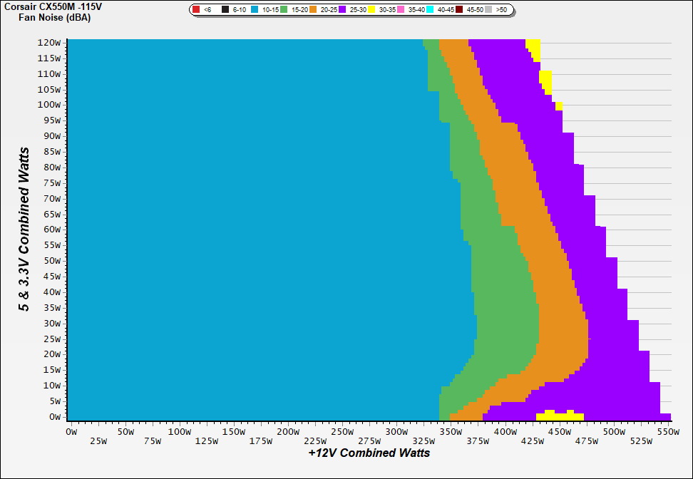Click the orange 20-25 legend swatch

point(314,10)
